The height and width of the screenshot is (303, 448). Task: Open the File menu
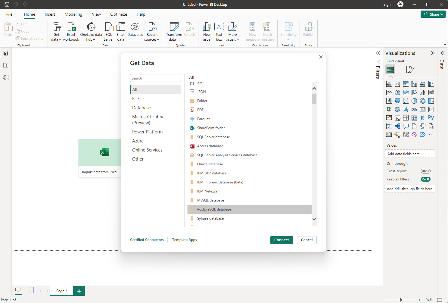[x=9, y=14]
